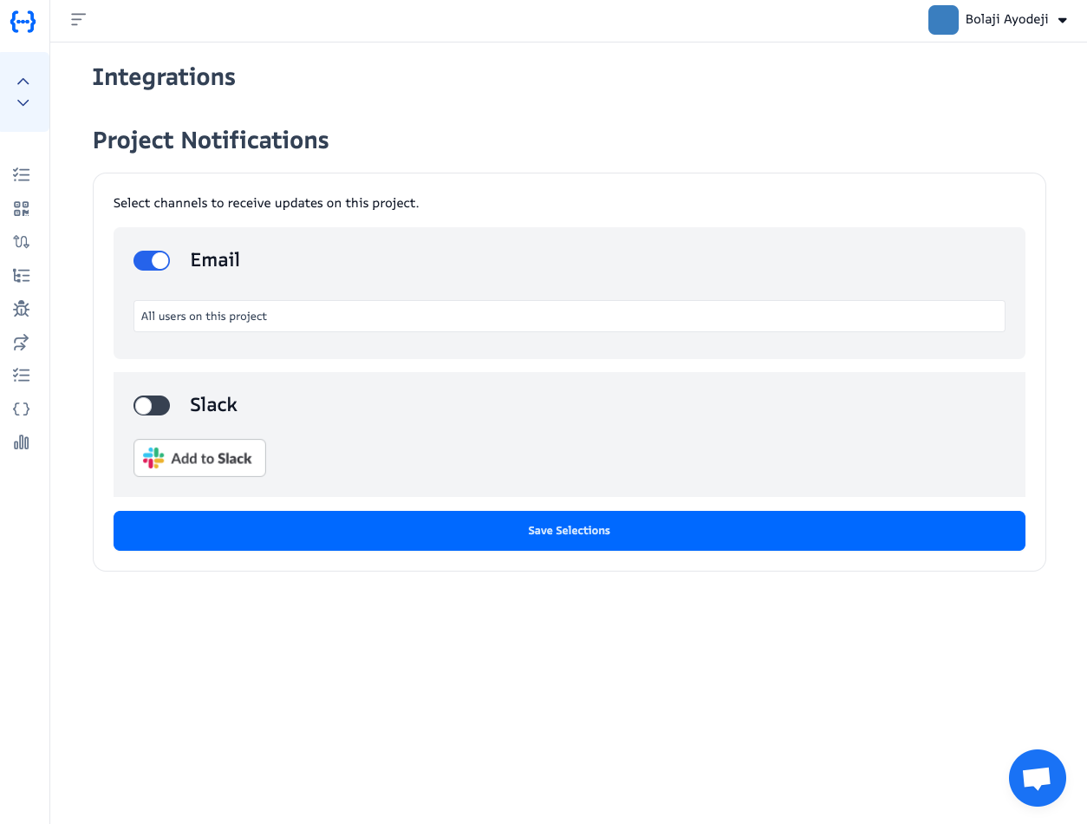Open the QR code panel icon
Viewport: 1087px width, 824px height.
pos(21,208)
